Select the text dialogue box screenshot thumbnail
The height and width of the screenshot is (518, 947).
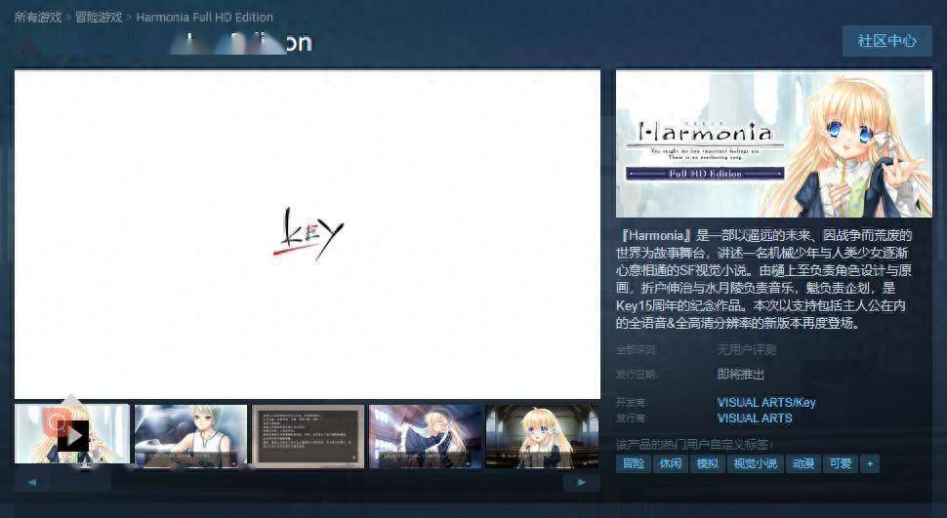click(308, 436)
